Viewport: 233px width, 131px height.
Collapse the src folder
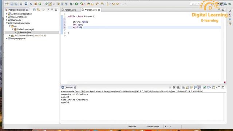10,26
